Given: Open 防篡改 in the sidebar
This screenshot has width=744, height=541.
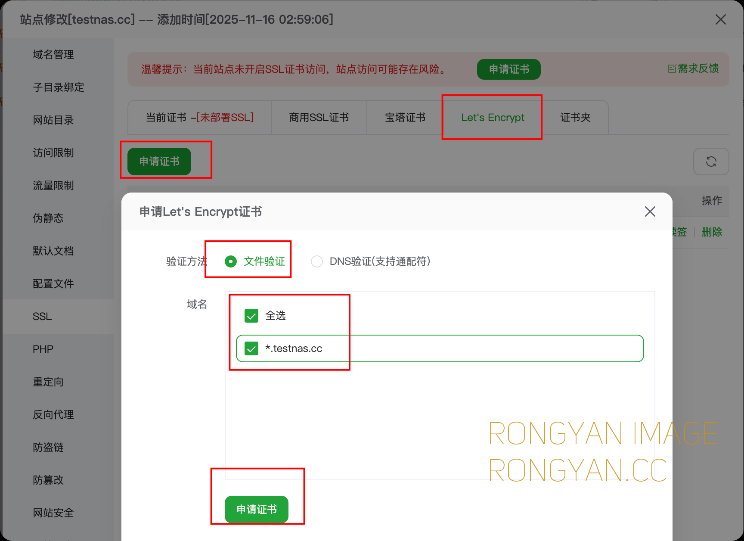Looking at the screenshot, I should click(x=48, y=480).
